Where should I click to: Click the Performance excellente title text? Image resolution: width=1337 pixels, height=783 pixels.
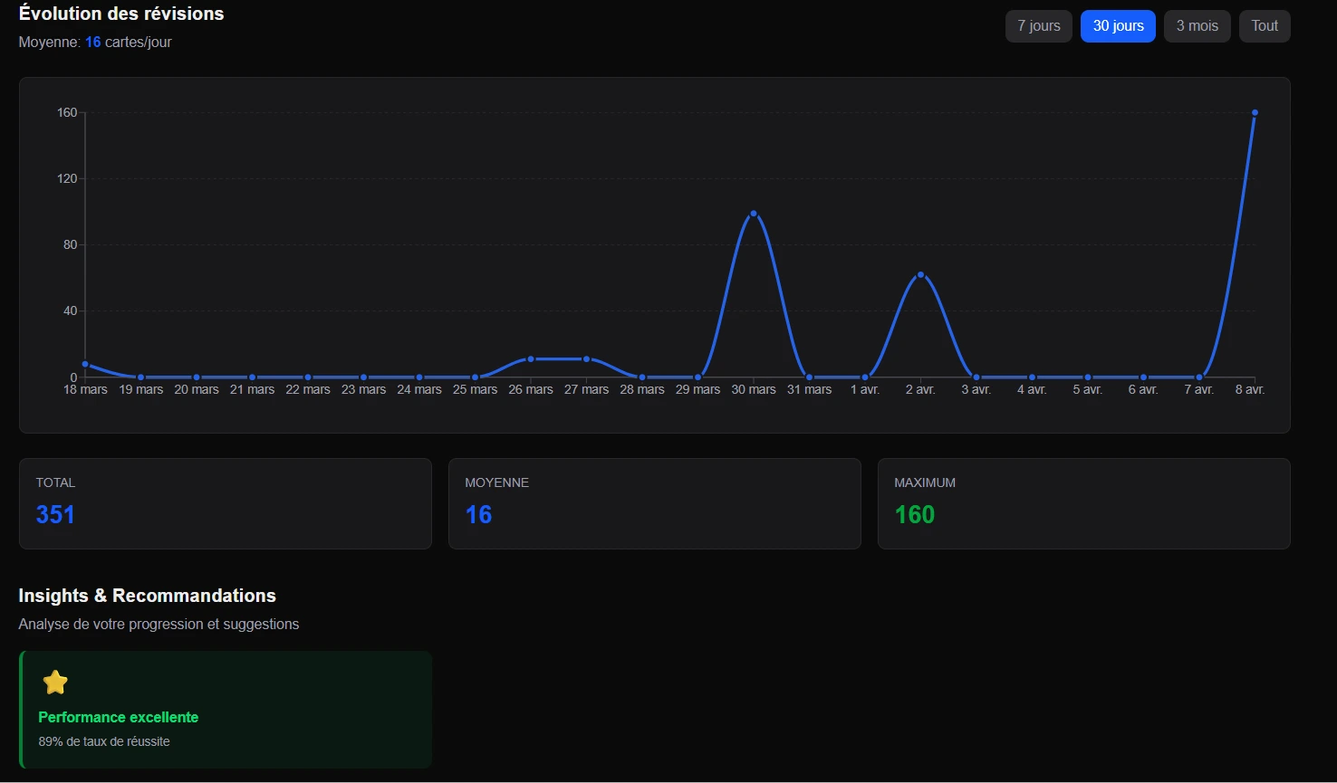coord(119,717)
